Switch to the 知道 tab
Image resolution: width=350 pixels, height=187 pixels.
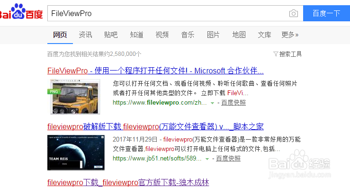pyautogui.click(x=136, y=35)
